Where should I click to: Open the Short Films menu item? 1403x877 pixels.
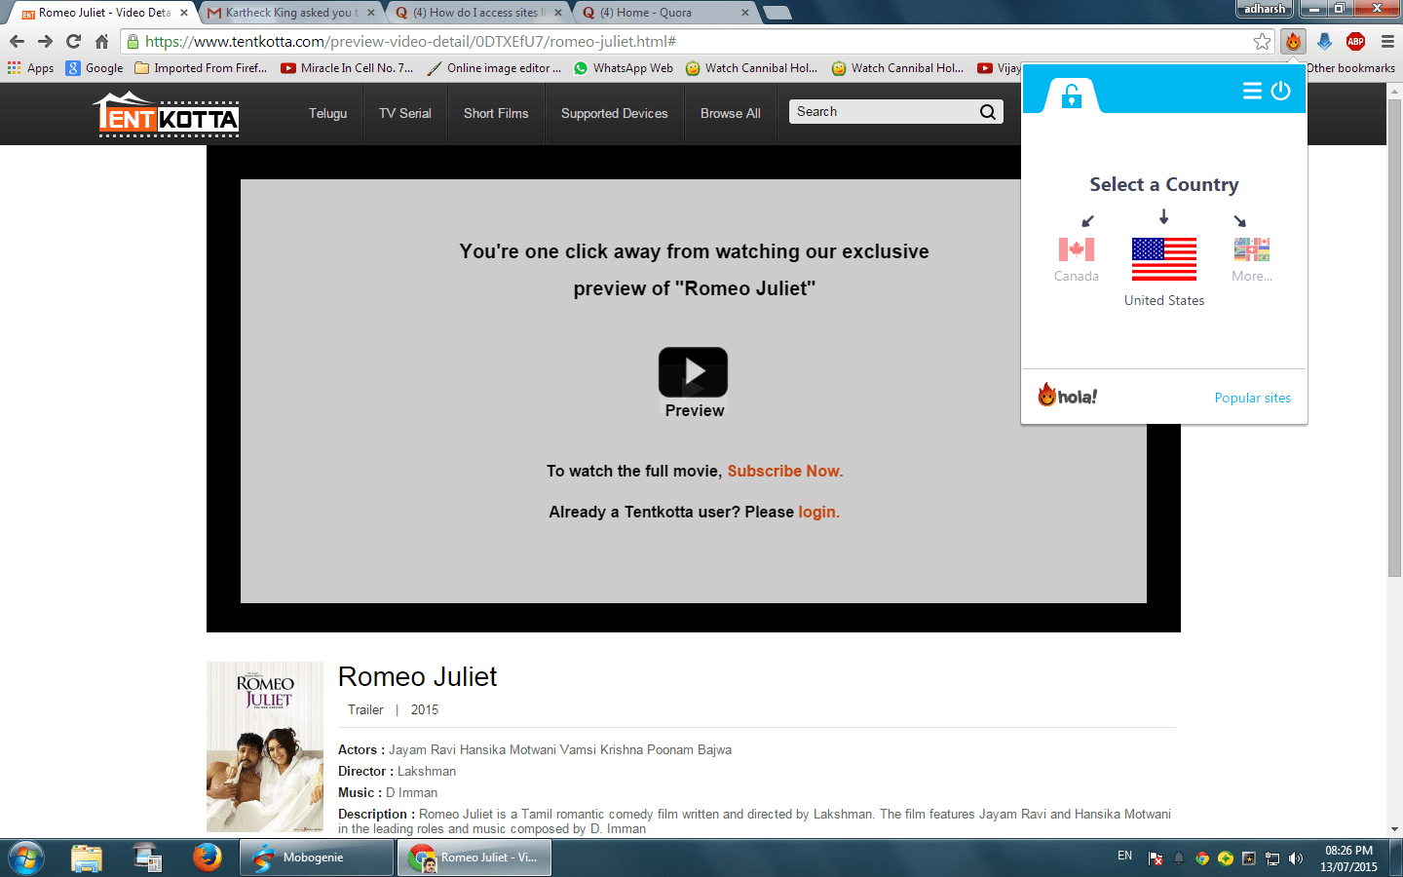(x=496, y=113)
